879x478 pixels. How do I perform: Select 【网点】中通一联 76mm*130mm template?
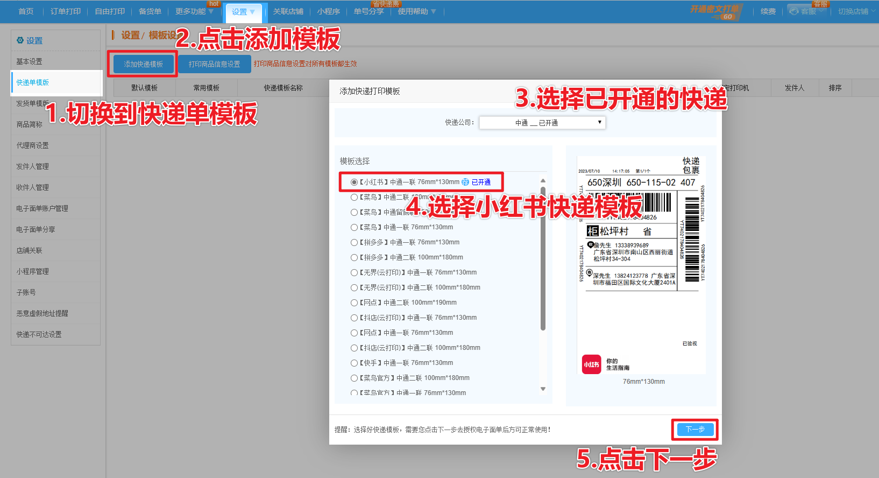pos(354,333)
